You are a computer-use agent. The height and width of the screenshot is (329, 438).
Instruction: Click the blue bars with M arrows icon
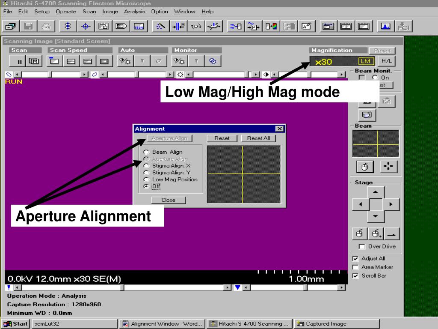[x=178, y=26]
